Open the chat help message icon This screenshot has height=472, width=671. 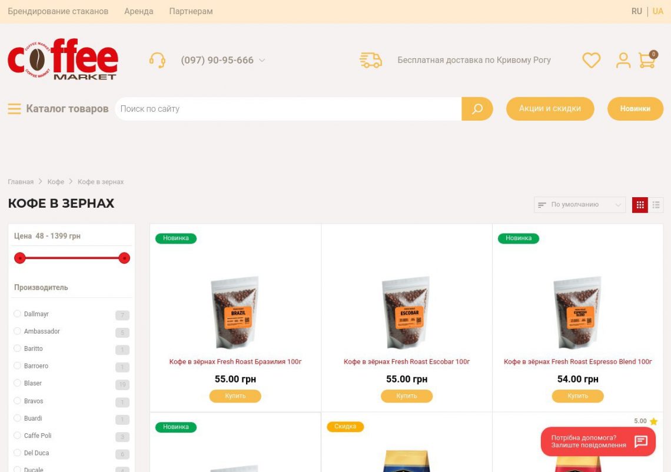(x=640, y=441)
